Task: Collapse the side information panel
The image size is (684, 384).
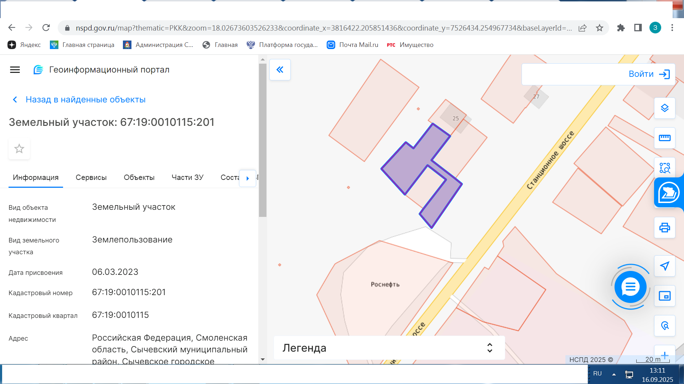Action: pos(280,70)
